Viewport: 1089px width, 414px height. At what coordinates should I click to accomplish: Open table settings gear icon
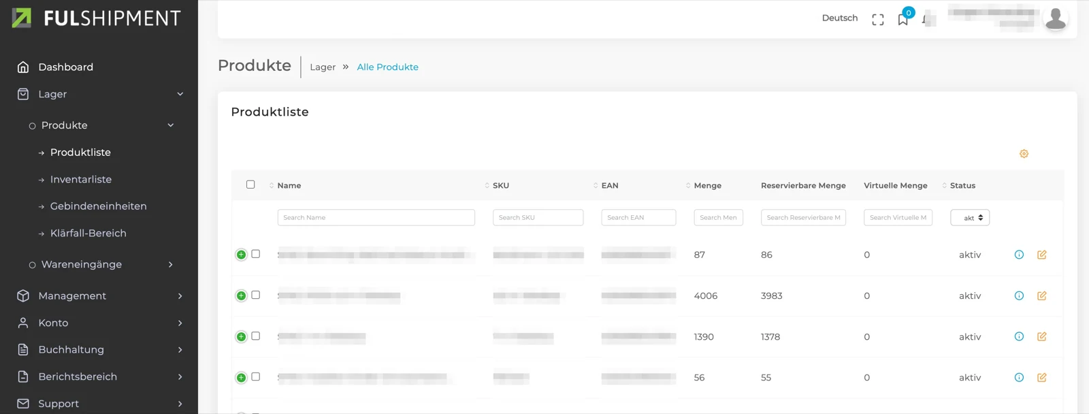[1024, 154]
